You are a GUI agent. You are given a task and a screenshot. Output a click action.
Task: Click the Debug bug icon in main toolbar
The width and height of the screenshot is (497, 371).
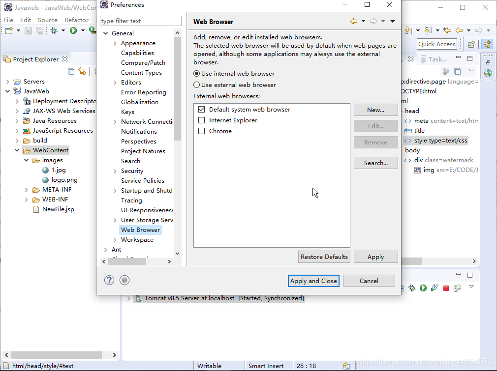(54, 30)
